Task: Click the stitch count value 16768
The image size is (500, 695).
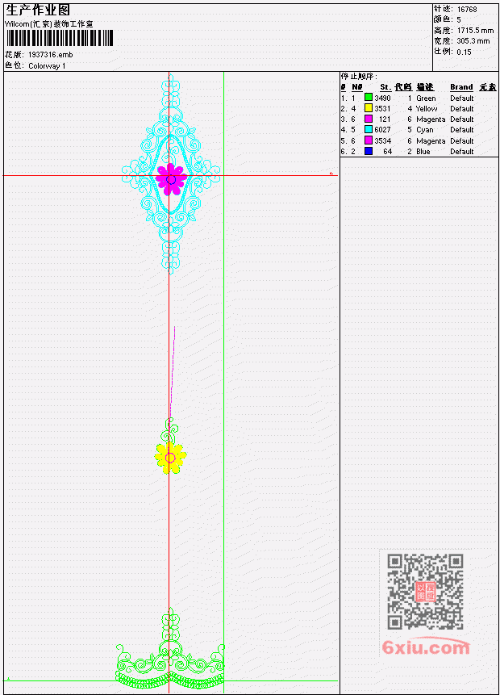Action: point(467,9)
